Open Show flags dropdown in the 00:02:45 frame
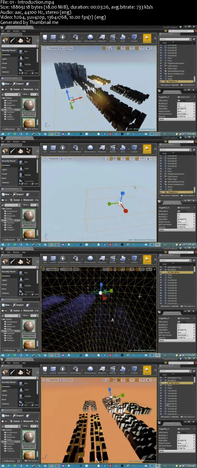Screen dimensions: 197x468 (x=70, y=380)
